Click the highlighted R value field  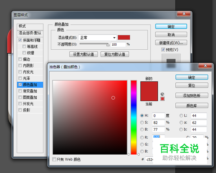(158, 137)
